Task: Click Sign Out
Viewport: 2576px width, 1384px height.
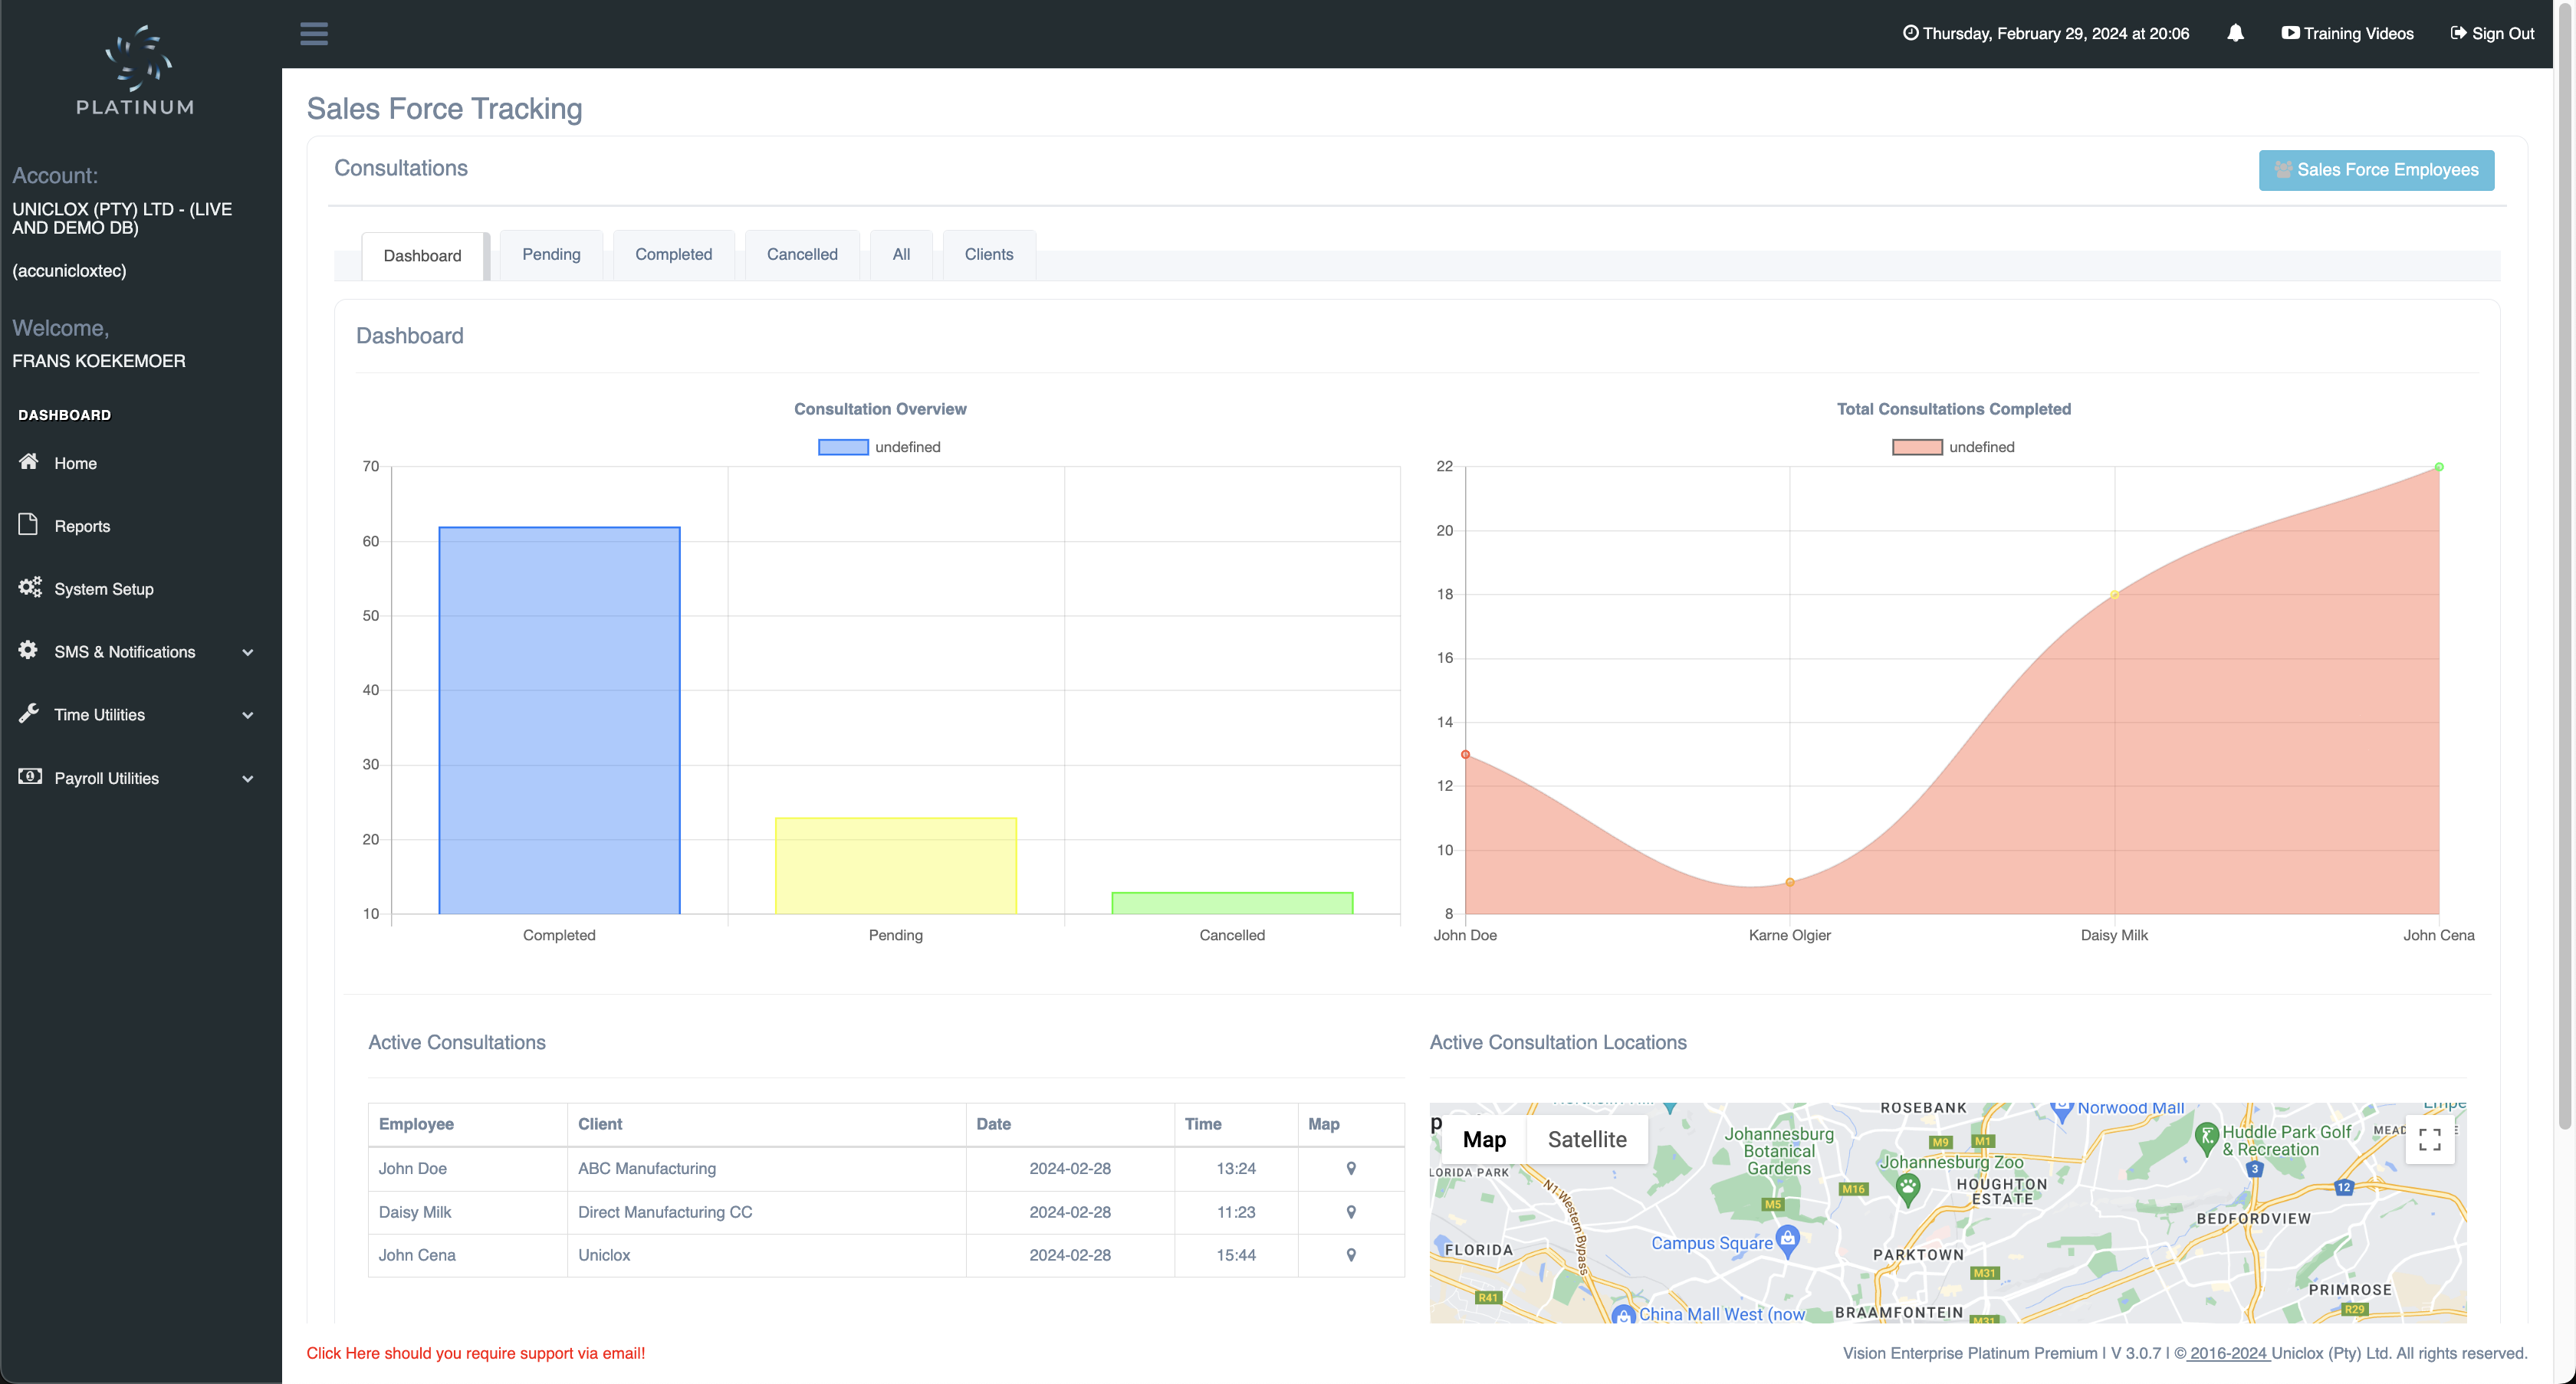Action: pos(2492,33)
